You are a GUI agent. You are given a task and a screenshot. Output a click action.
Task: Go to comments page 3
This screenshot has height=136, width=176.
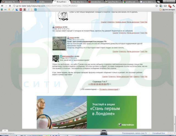(x=97, y=84)
